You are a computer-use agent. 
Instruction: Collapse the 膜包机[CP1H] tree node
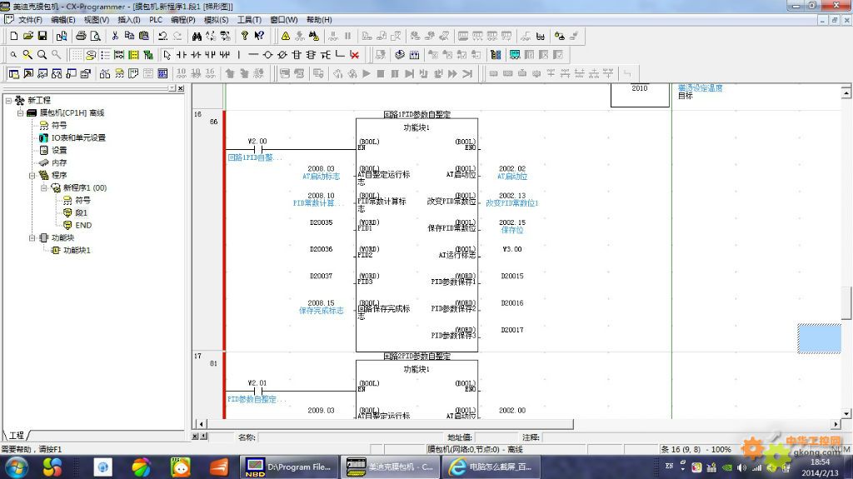[x=20, y=112]
